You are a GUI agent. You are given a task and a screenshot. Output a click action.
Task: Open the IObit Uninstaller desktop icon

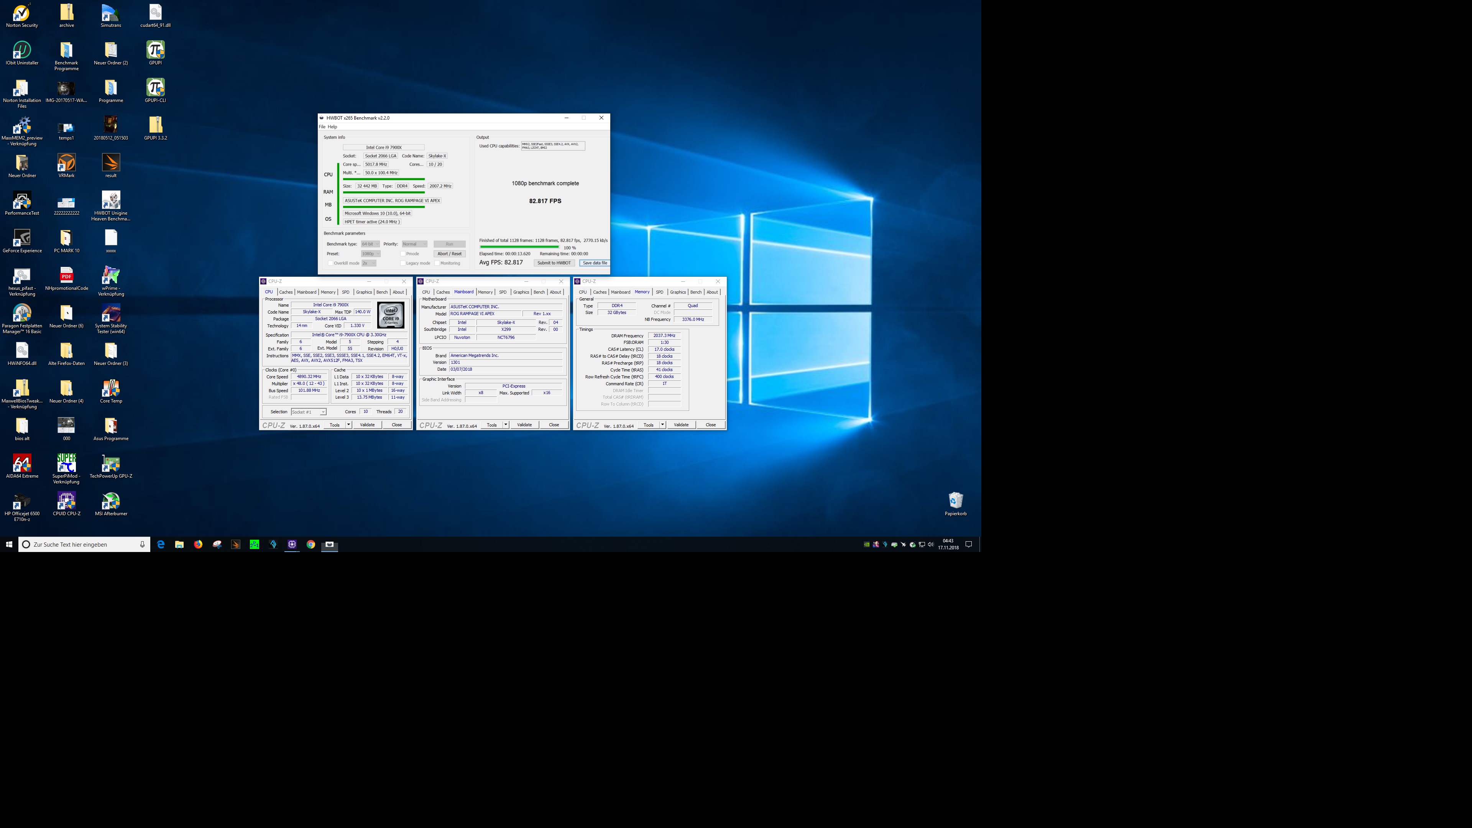click(x=22, y=53)
